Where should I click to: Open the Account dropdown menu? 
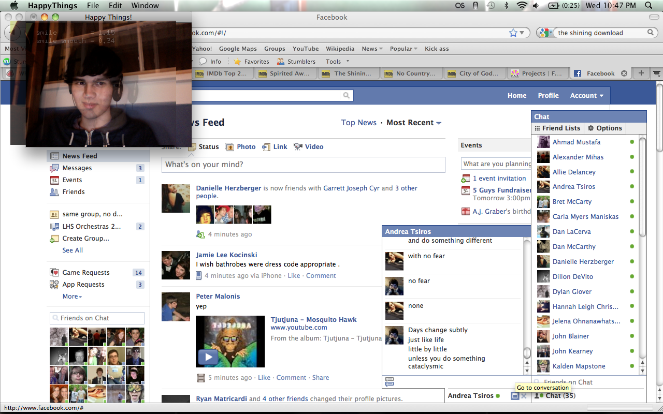click(587, 96)
